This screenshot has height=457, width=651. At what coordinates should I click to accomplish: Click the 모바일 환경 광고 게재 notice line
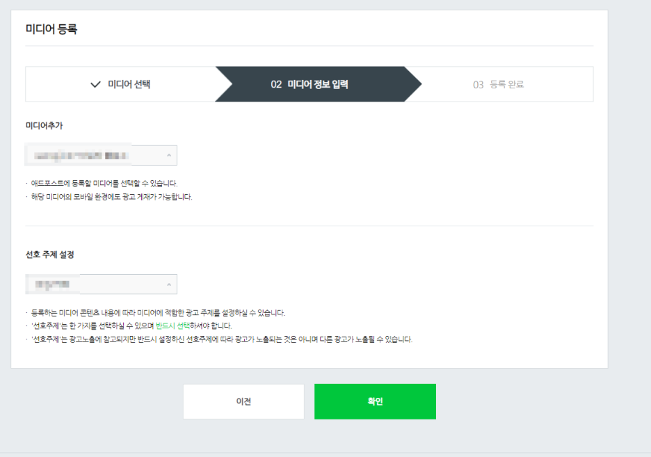click(112, 197)
